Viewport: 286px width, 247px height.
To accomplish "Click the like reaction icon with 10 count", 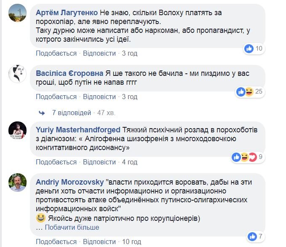I will click(249, 48).
